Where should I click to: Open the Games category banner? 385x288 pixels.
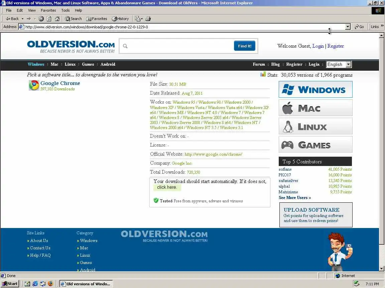[315, 144]
